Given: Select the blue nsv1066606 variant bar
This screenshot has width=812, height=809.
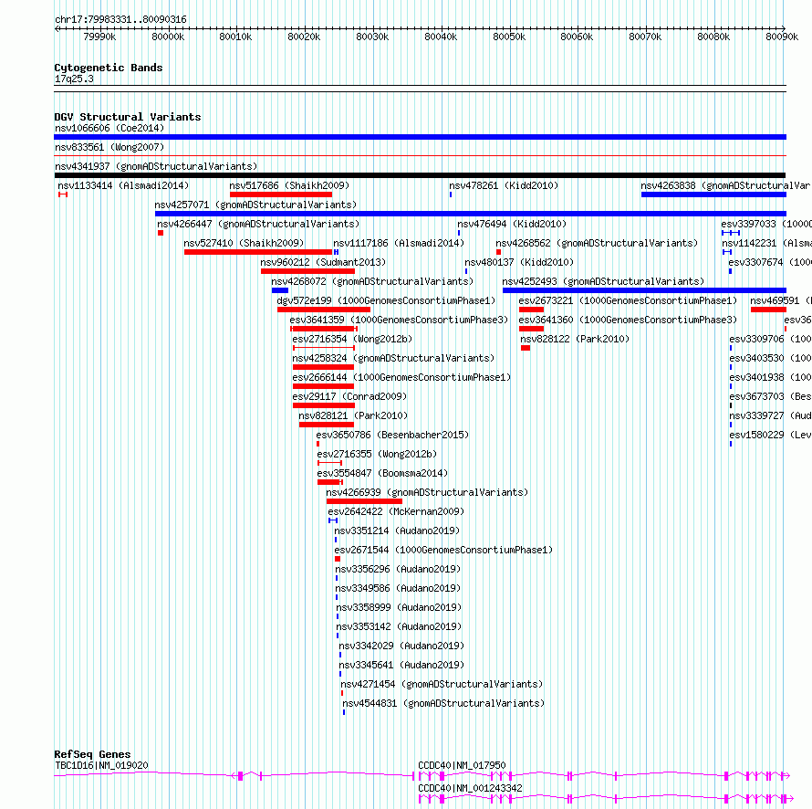Looking at the screenshot, I should (x=420, y=137).
